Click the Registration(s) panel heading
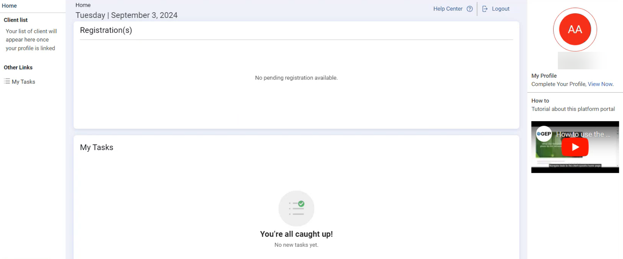 point(106,30)
